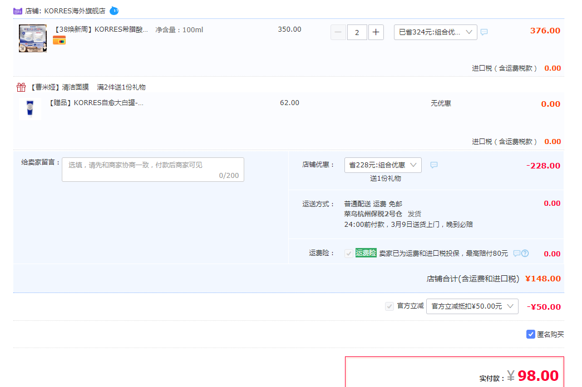This screenshot has height=387, width=582.
Task: Click the 菜鸟杭州保税2号仓 warehouse text
Action: point(373,214)
